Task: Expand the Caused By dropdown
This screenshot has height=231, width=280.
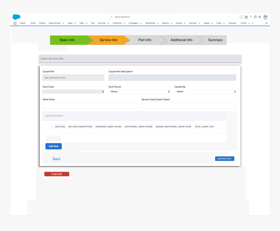Action: coord(205,92)
